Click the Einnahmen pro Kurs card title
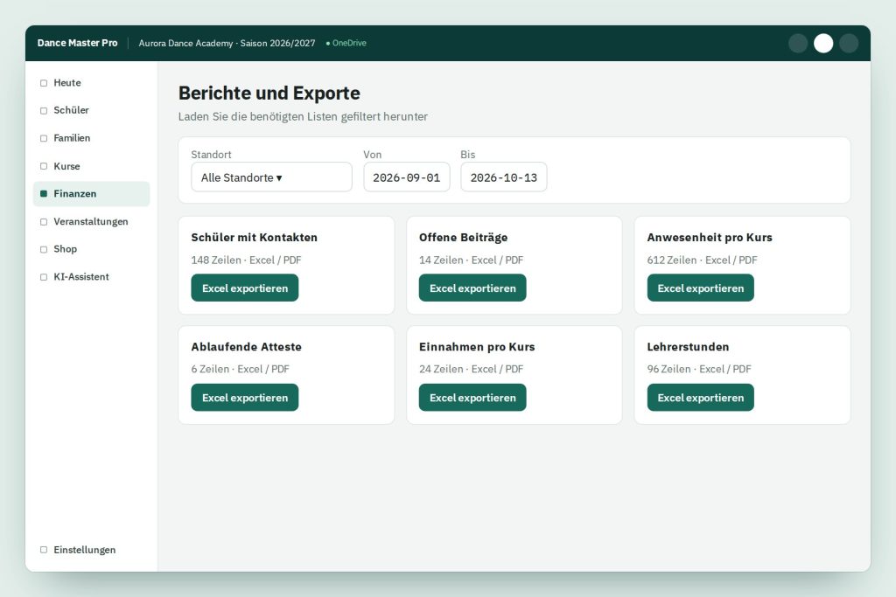896x597 pixels. pyautogui.click(x=477, y=347)
